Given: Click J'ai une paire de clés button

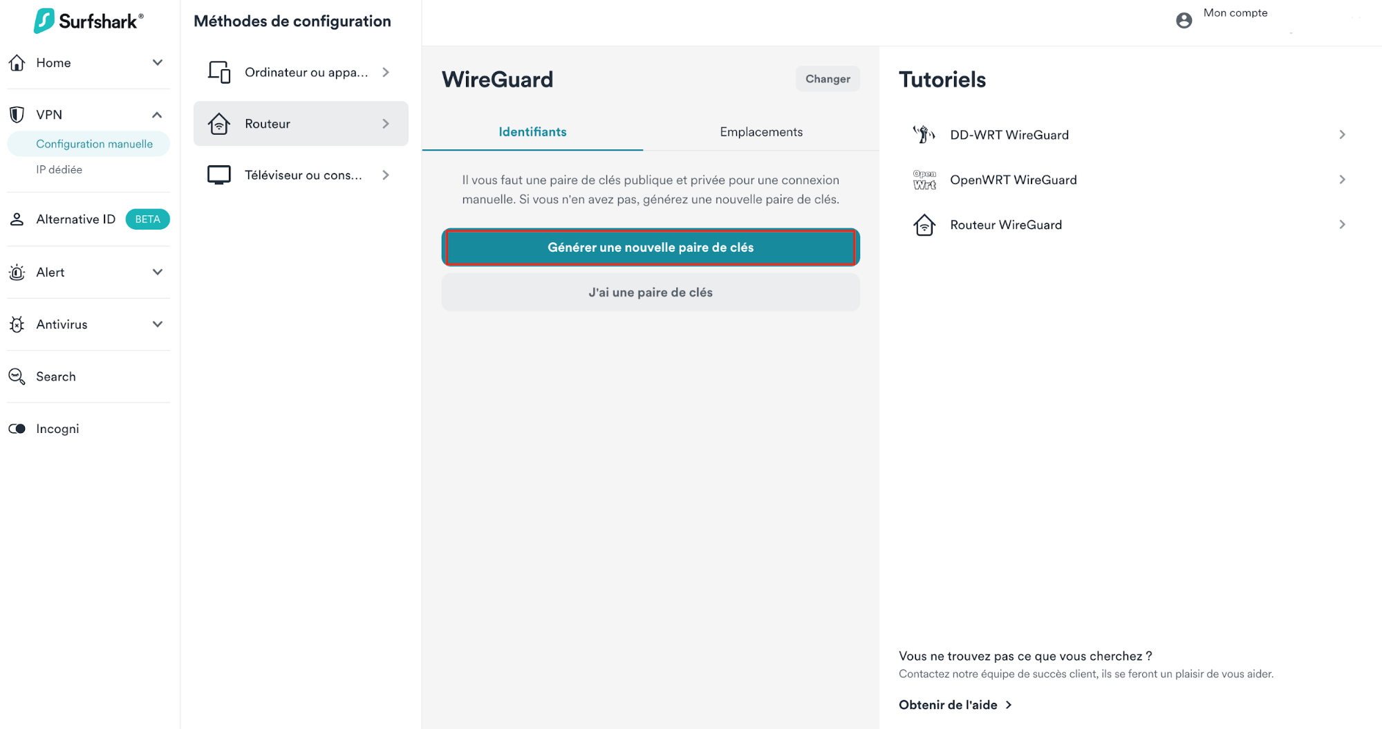Looking at the screenshot, I should click(651, 292).
